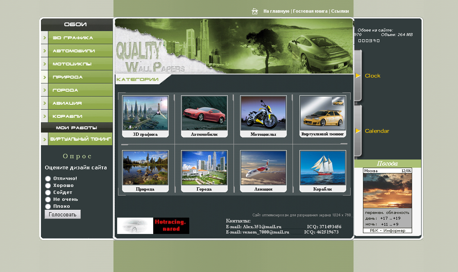The height and width of the screenshot is (272, 458).
Task: Click the visitor counter 000370
Action: (x=369, y=41)
